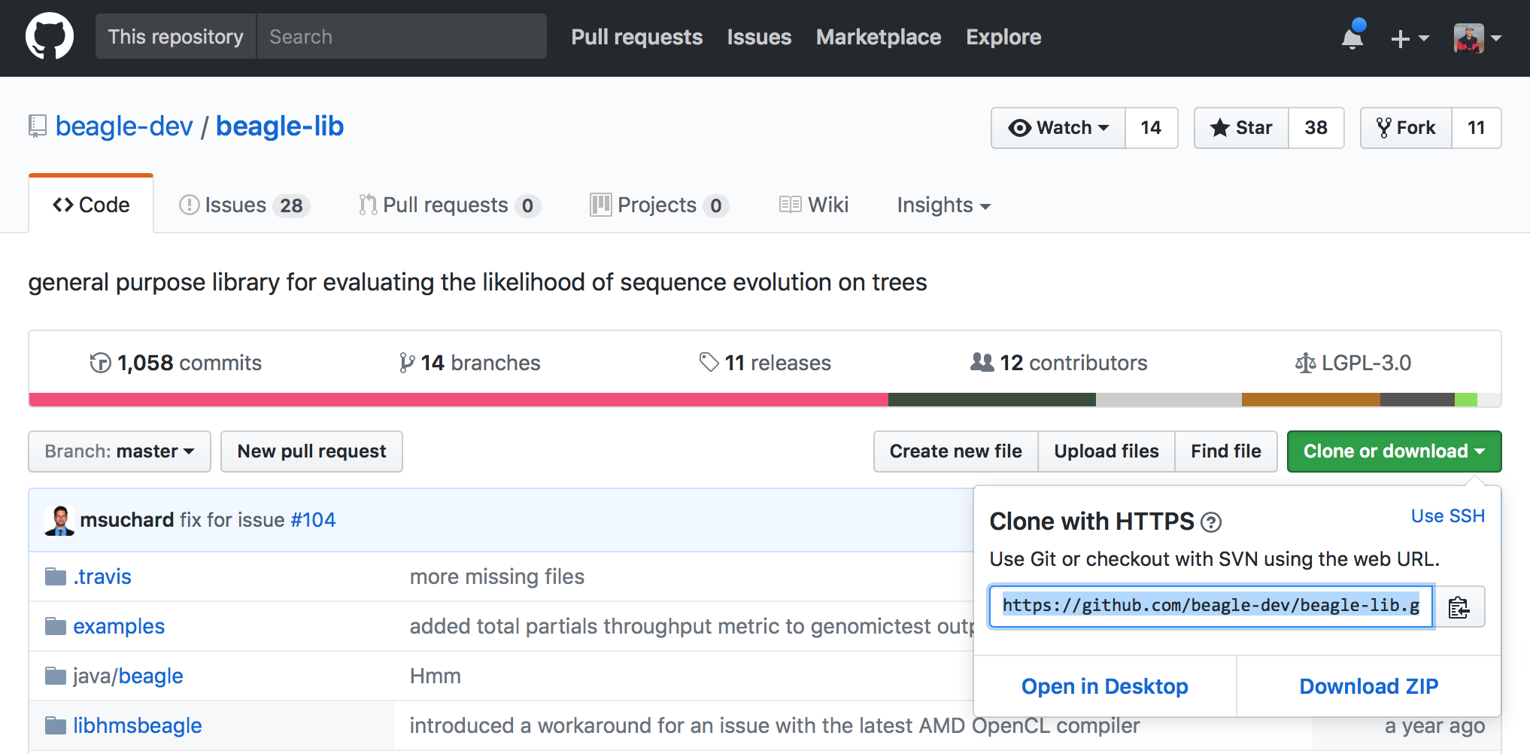This screenshot has width=1530, height=754.
Task: Expand the Watch dropdown button
Action: pyautogui.click(x=1058, y=128)
